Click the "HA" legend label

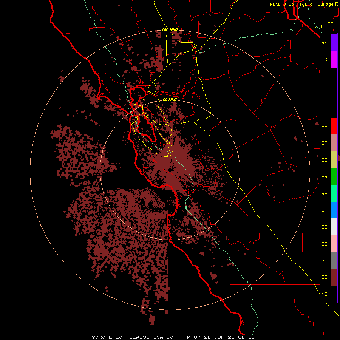324,126
